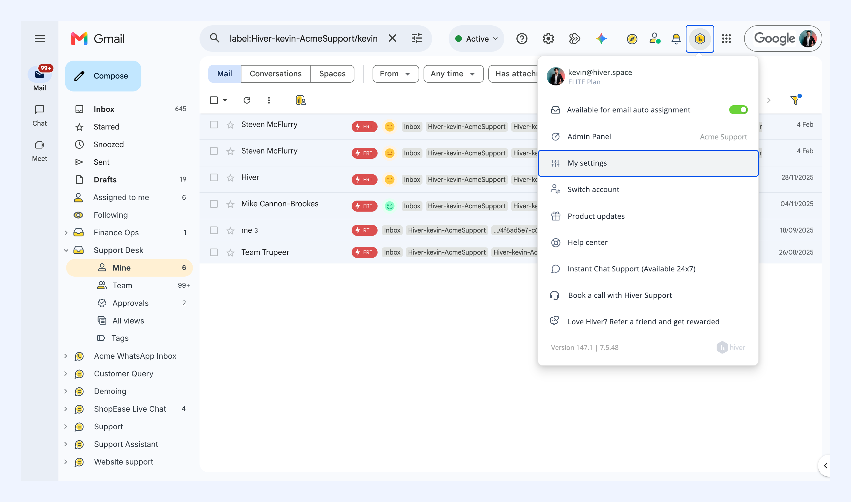851x502 pixels.
Task: Choose Switch account in Hiver menu
Action: 648,190
